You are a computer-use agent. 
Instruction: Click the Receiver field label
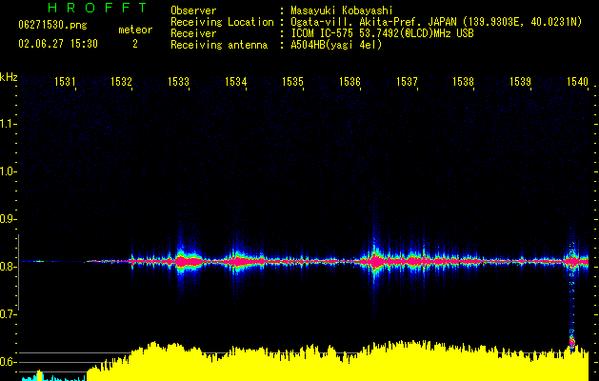click(x=193, y=33)
